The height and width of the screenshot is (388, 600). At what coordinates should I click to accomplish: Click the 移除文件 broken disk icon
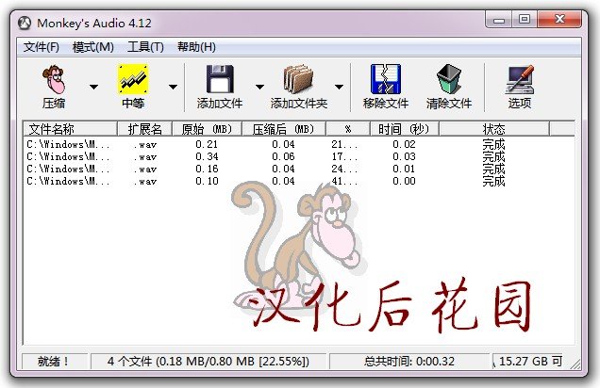[x=385, y=79]
